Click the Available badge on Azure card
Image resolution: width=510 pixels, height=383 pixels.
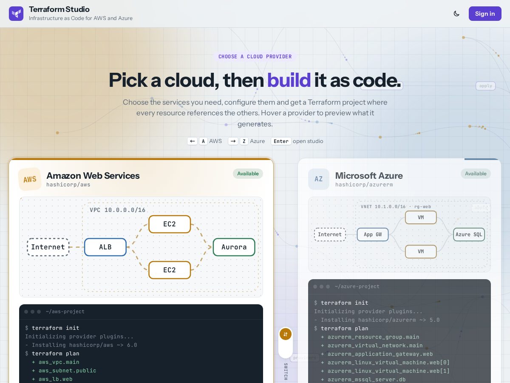(476, 174)
